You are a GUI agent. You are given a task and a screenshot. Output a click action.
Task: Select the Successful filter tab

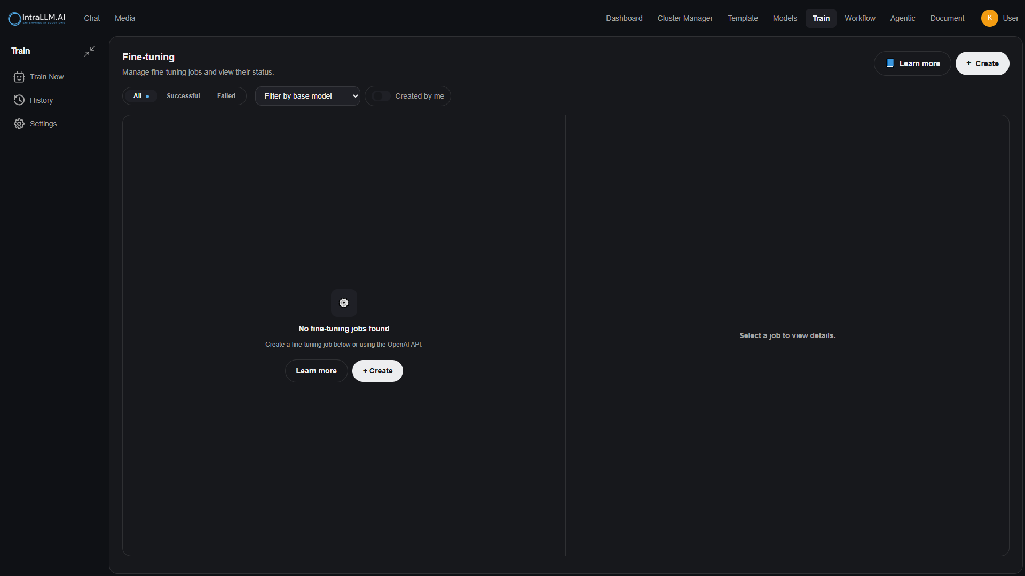[x=183, y=96]
